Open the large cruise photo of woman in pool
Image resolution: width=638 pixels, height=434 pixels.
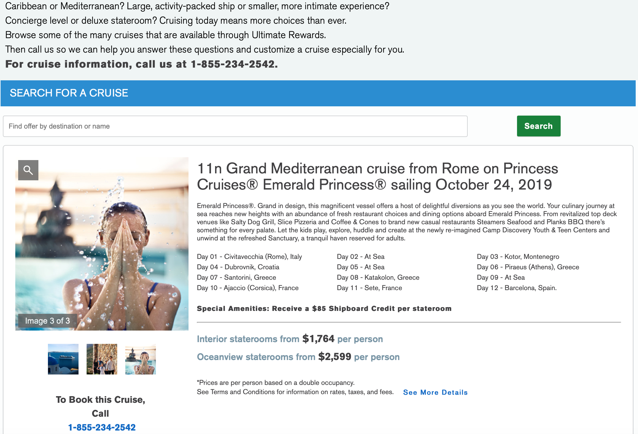[x=102, y=244]
